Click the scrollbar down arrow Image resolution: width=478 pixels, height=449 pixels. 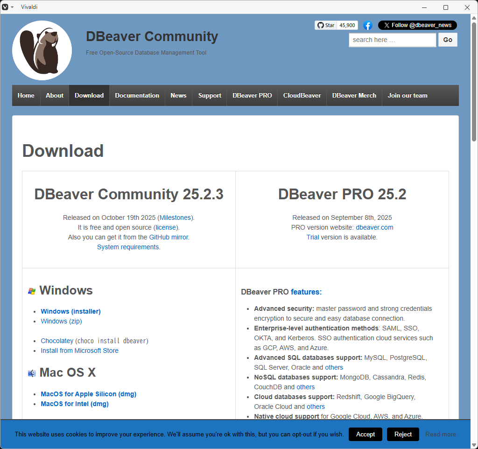(474, 445)
